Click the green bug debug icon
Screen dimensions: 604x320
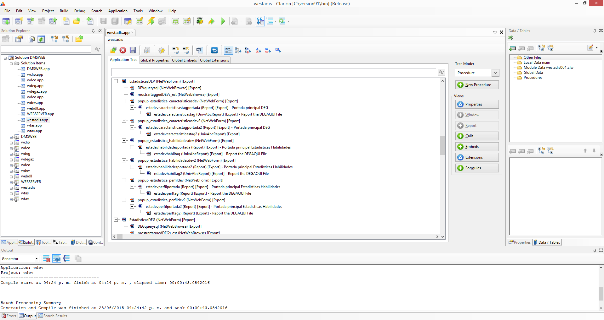tap(200, 21)
